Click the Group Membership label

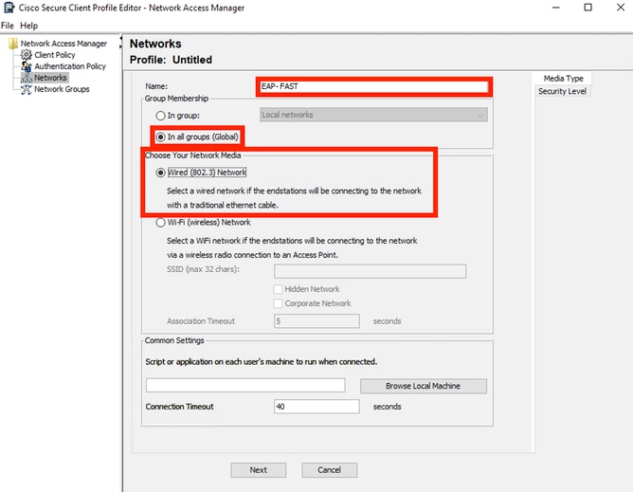[x=176, y=99]
